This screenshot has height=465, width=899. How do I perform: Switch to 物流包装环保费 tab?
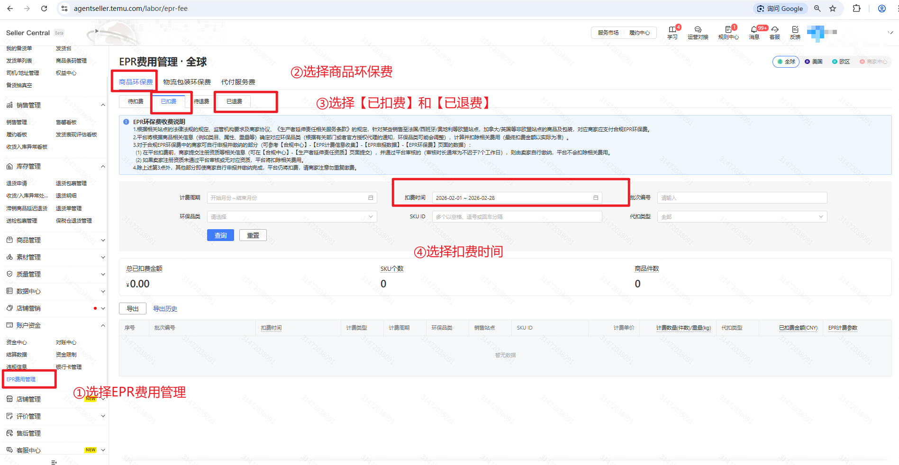(187, 82)
